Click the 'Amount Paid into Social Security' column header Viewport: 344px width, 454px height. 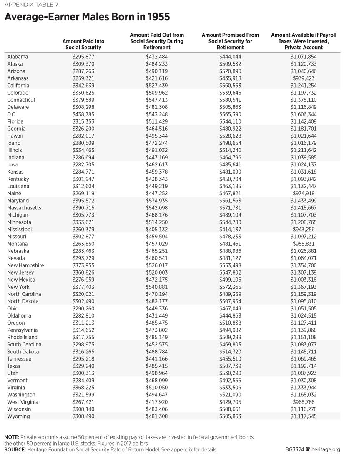83,44
